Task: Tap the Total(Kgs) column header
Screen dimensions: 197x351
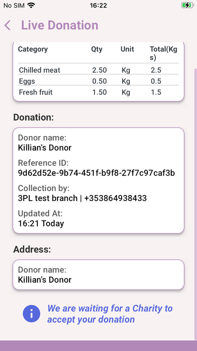Action: coord(163,53)
